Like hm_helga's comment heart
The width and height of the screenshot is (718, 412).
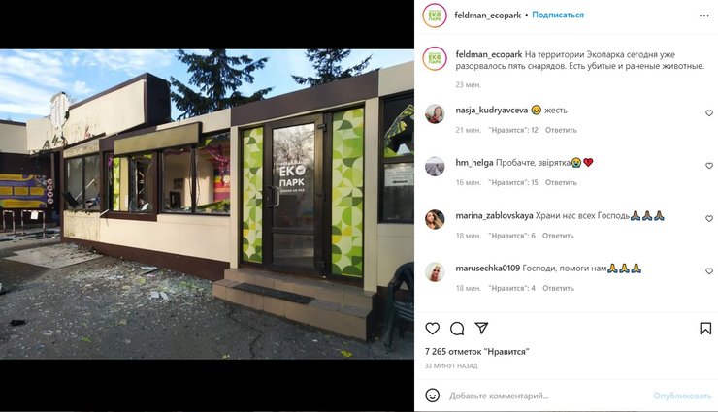click(709, 166)
